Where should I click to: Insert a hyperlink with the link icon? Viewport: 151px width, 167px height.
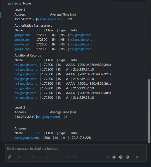[47, 157]
